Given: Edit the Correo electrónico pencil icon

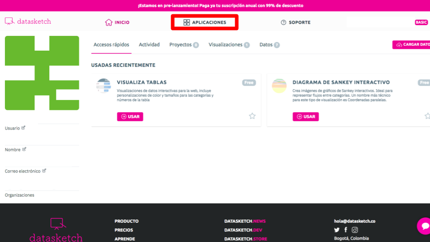Looking at the screenshot, I should tap(44, 171).
